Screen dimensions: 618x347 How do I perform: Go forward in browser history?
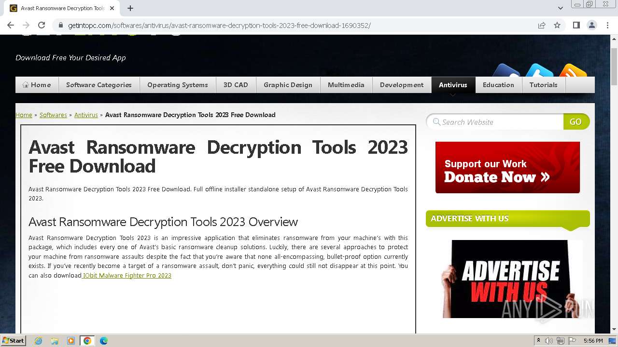click(x=26, y=25)
